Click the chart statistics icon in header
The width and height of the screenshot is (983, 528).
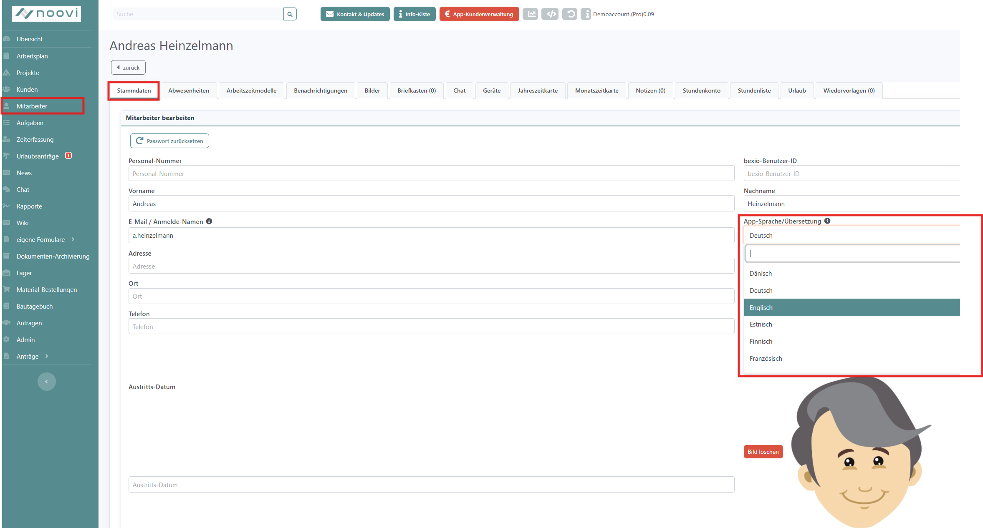tap(531, 14)
